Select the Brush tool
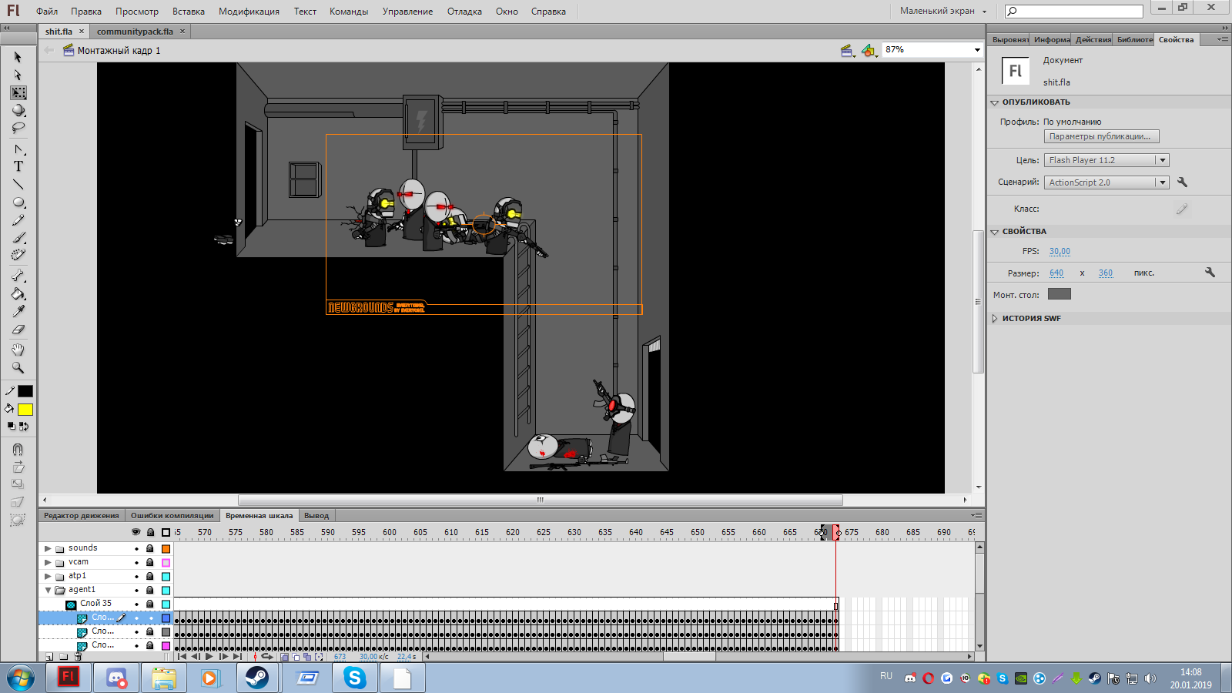This screenshot has width=1232, height=693. pyautogui.click(x=18, y=237)
